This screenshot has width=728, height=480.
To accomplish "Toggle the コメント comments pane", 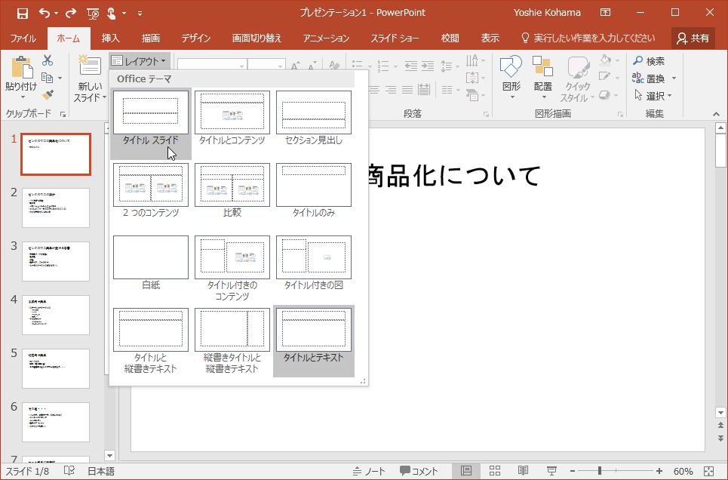I will (x=419, y=471).
